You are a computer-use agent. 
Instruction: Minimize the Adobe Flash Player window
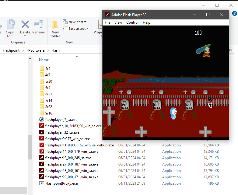(194, 15)
